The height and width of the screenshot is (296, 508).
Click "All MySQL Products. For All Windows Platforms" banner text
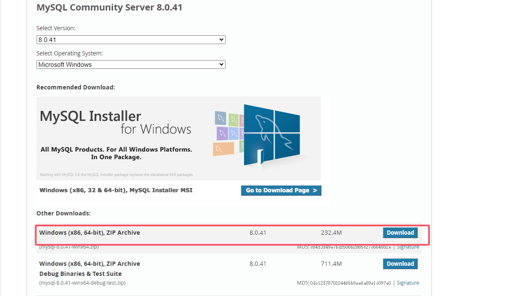(x=116, y=149)
